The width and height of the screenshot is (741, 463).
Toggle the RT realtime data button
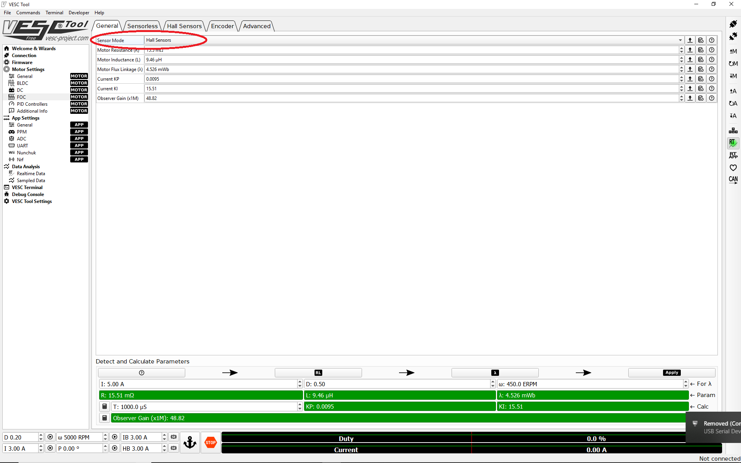[x=733, y=143]
